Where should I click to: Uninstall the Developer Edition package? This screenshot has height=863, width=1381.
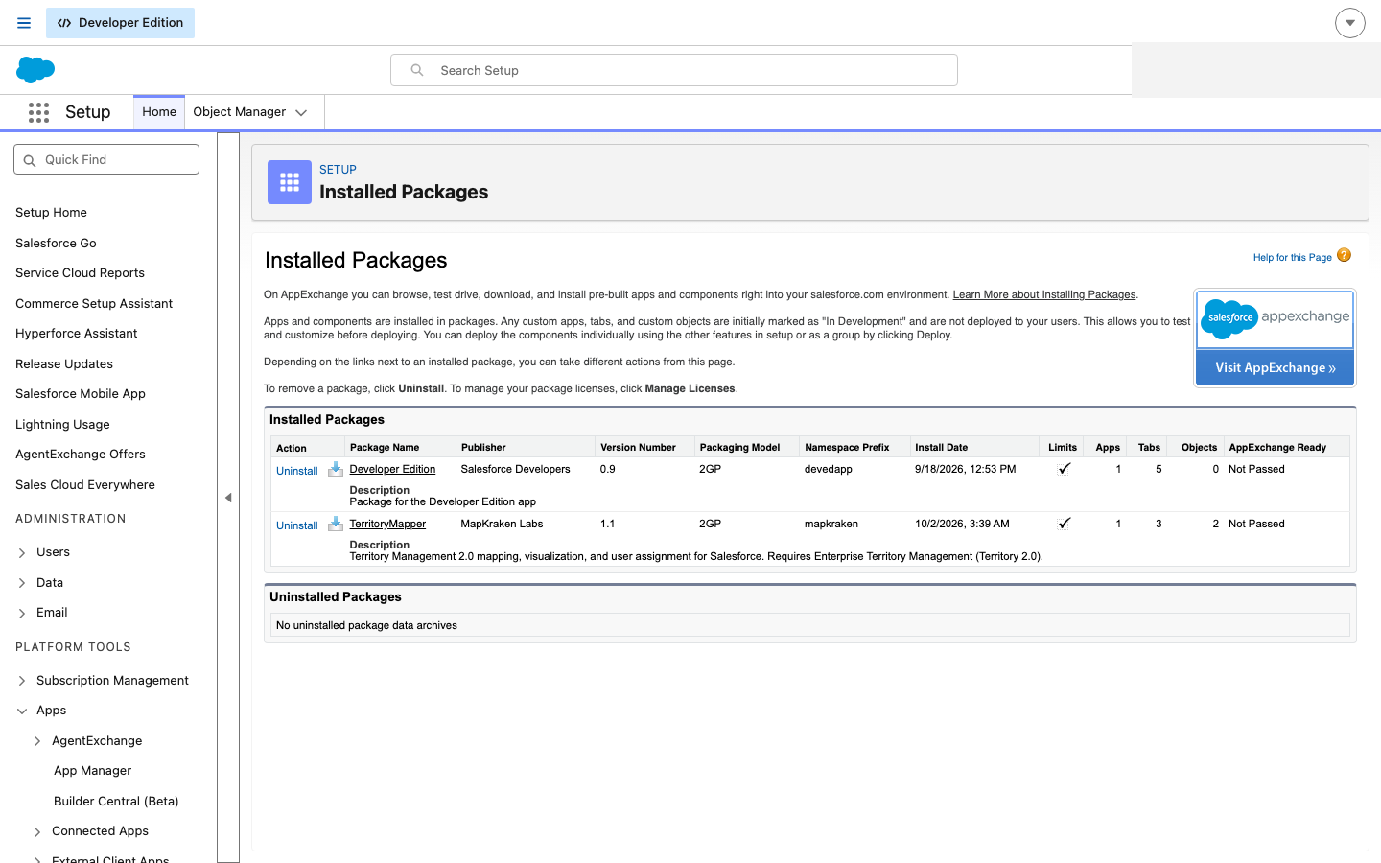(297, 471)
